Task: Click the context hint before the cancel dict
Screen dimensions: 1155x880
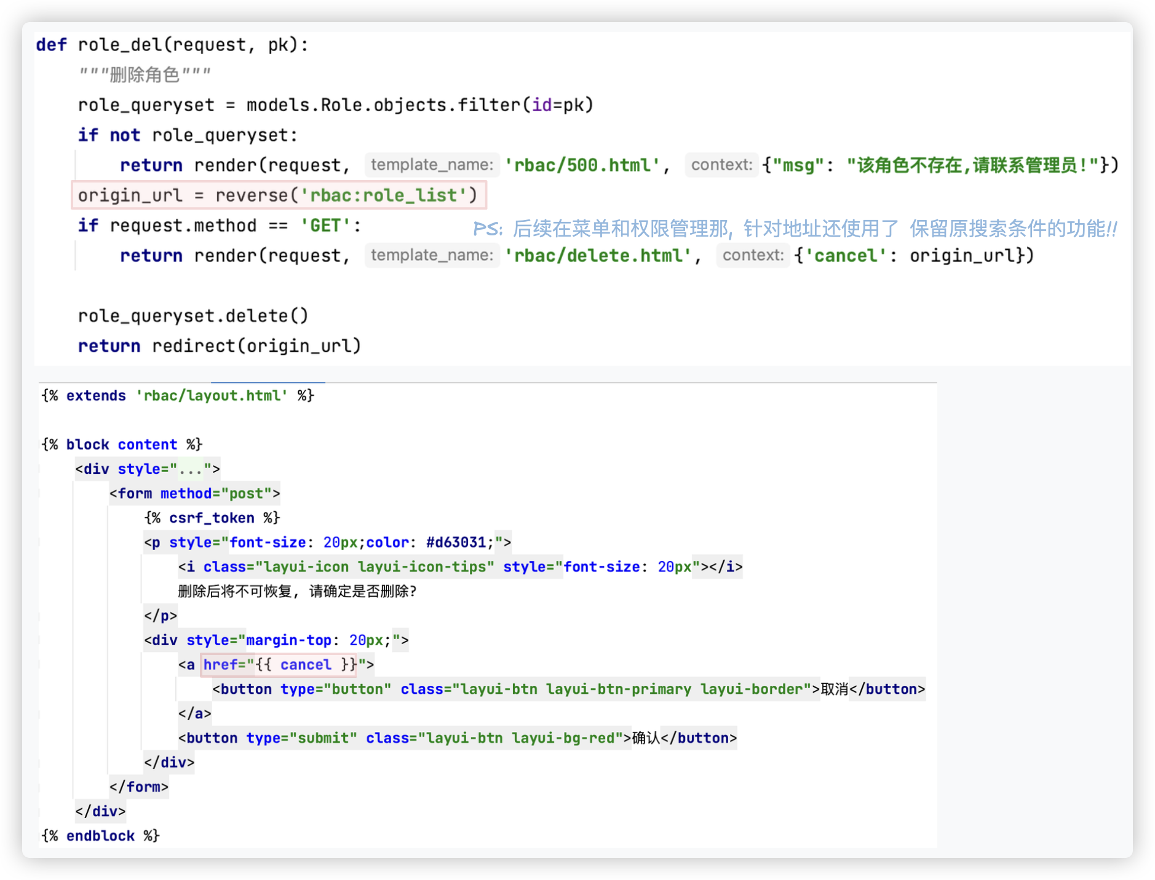Action: (x=752, y=255)
